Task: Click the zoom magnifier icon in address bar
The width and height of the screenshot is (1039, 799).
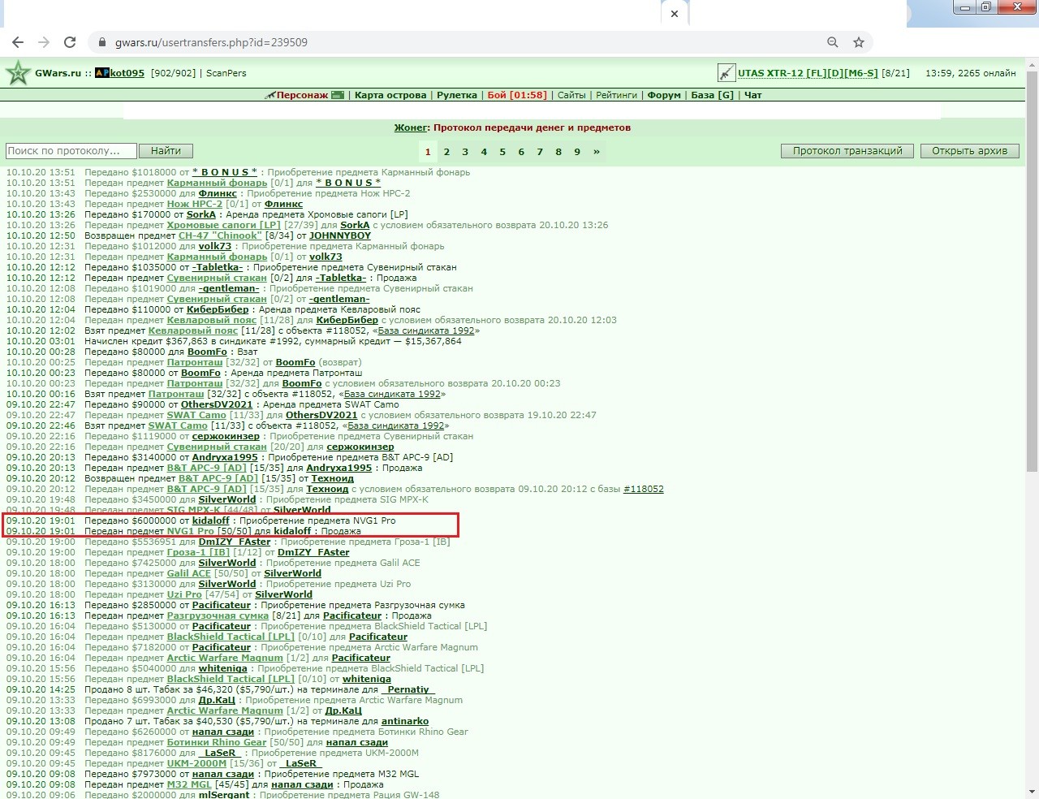Action: (x=833, y=42)
